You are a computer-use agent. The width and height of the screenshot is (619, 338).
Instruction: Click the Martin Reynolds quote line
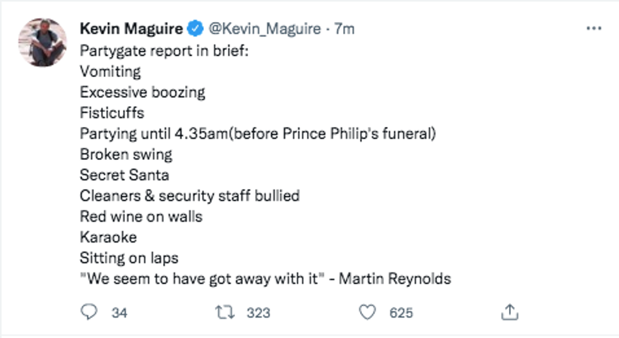(265, 279)
